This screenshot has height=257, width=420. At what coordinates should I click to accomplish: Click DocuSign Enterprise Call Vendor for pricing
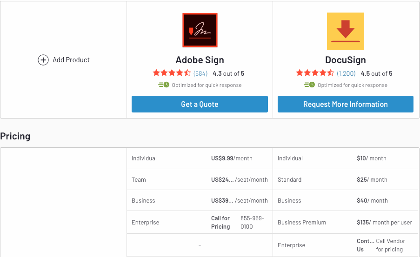(x=390, y=245)
